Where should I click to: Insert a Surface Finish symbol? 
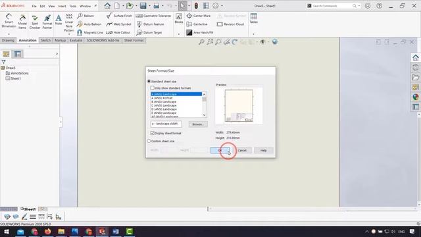click(119, 16)
